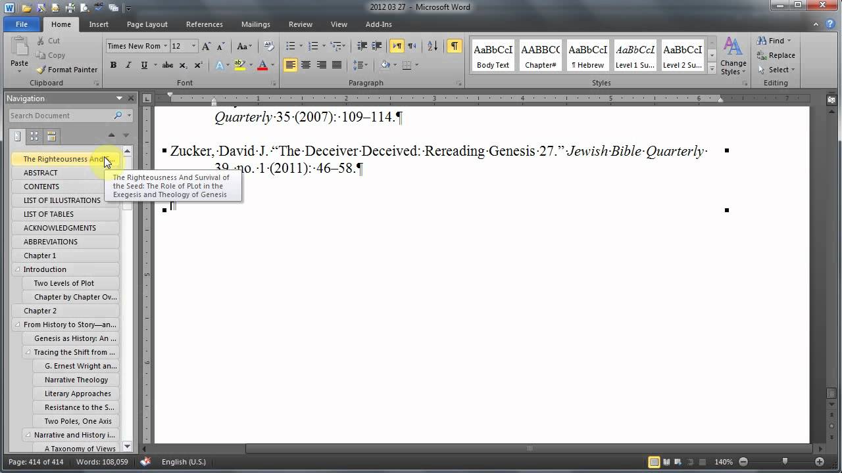This screenshot has height=473, width=842.
Task: Copy the selection to clipboard
Action: pos(51,55)
